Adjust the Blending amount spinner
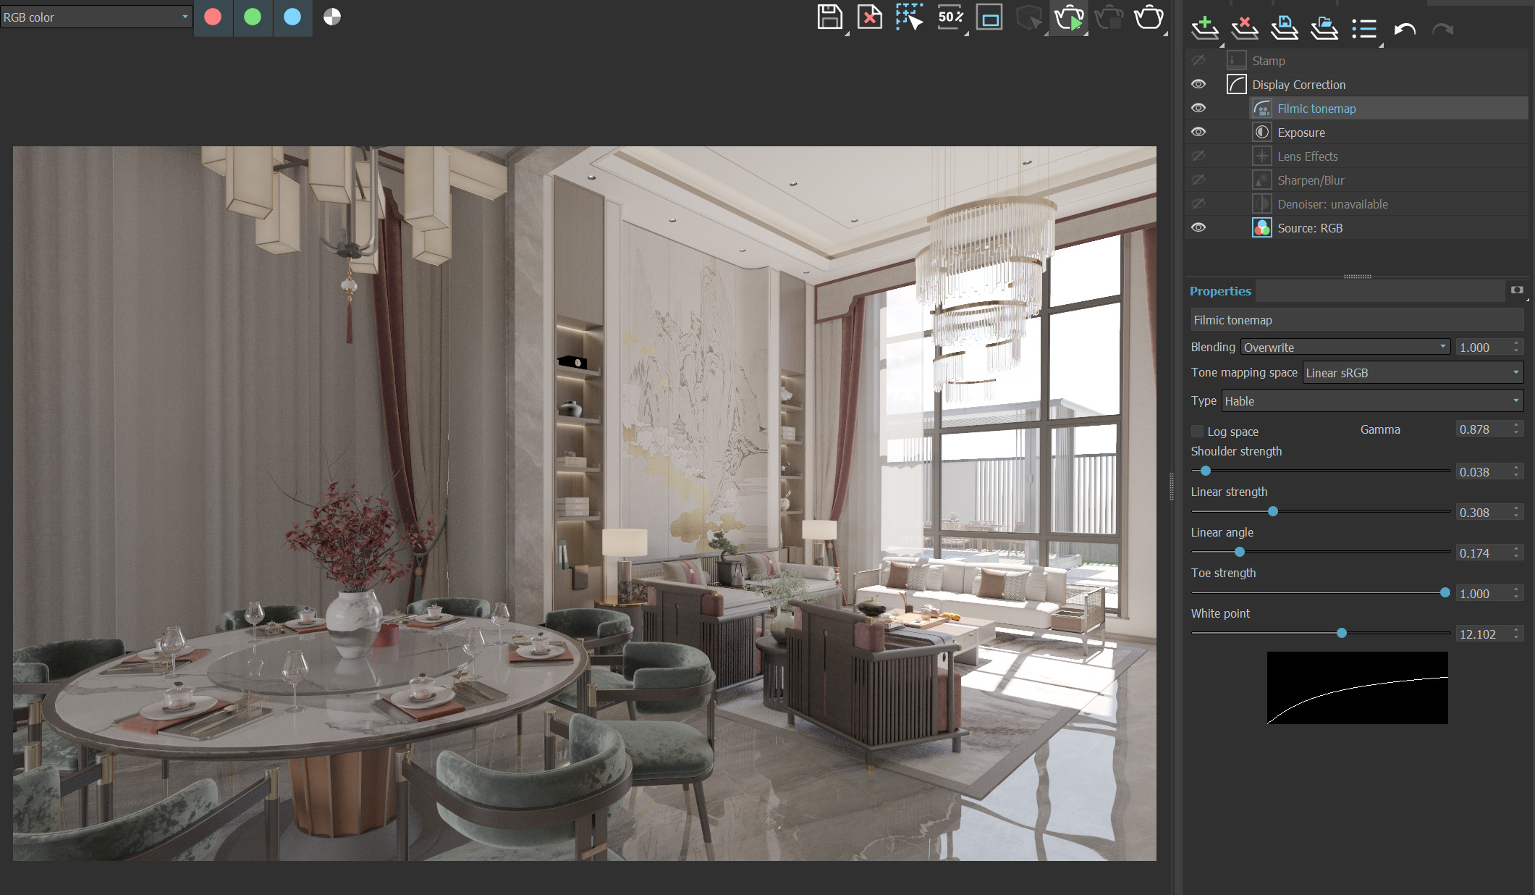 (1516, 348)
